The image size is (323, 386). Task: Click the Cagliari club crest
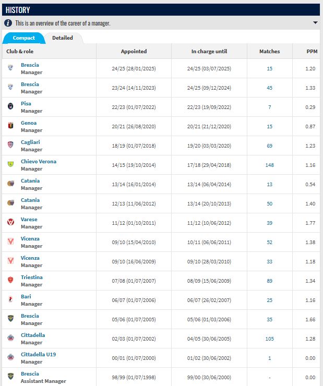point(10,144)
